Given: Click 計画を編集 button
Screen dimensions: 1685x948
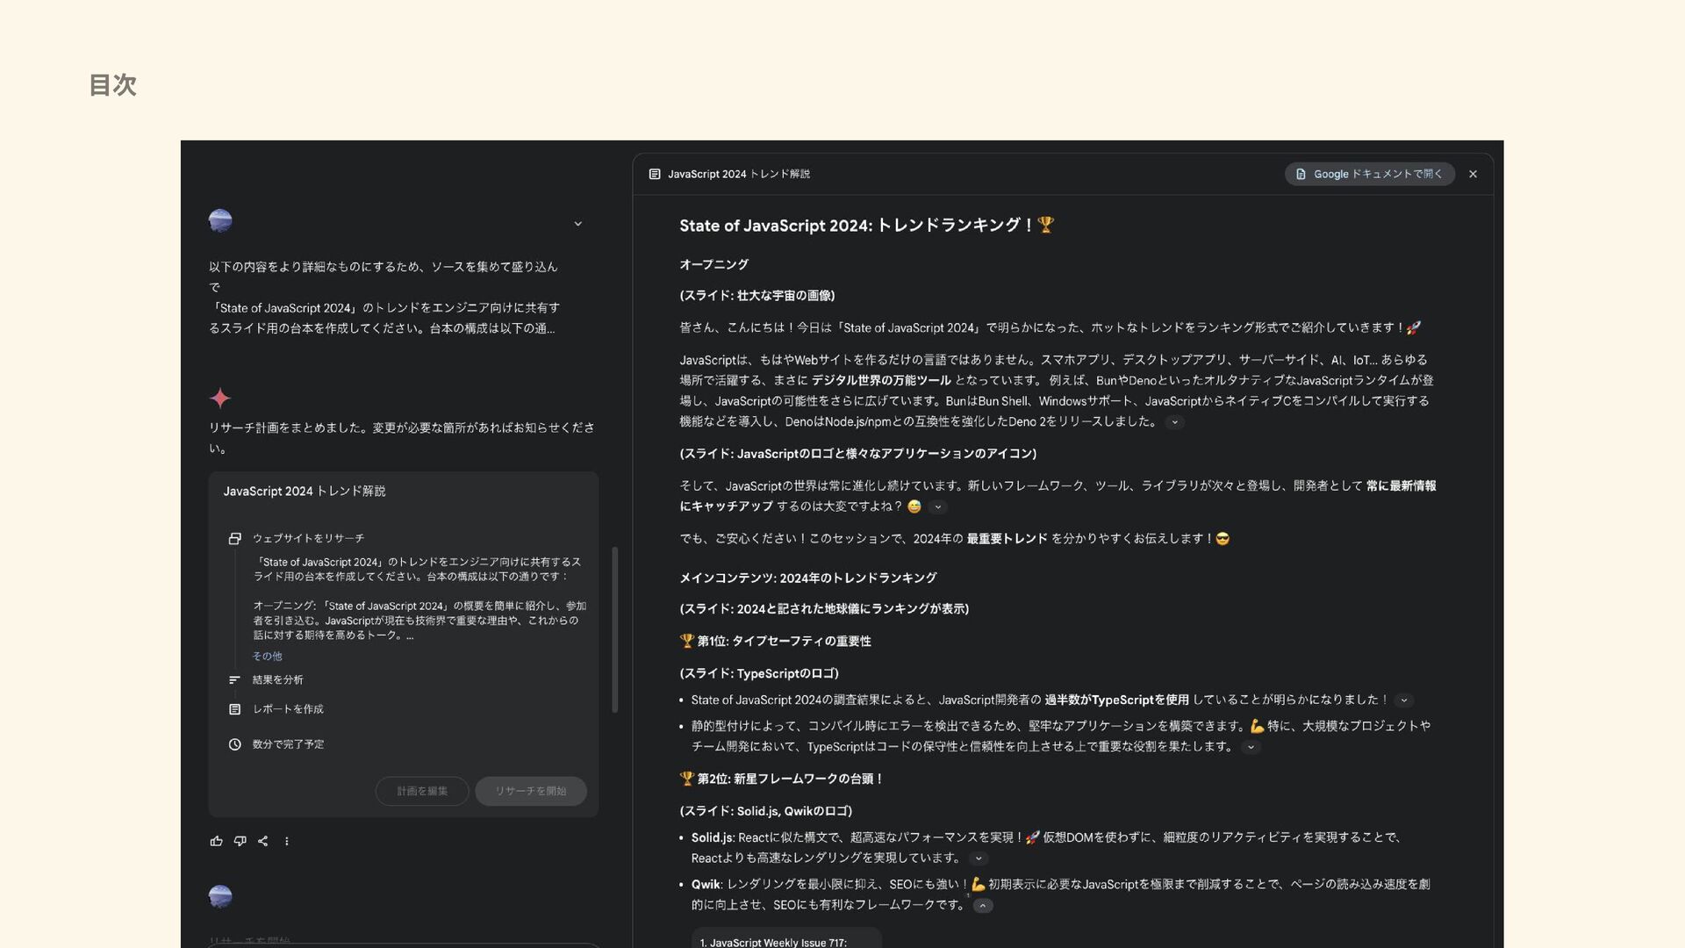Looking at the screenshot, I should pos(422,791).
